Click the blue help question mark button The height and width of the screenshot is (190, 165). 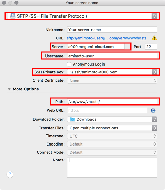[x=10, y=174]
